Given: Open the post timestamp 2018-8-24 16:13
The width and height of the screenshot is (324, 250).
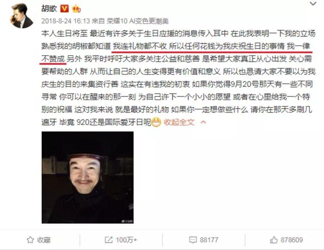Looking at the screenshot, I should [x=65, y=21].
